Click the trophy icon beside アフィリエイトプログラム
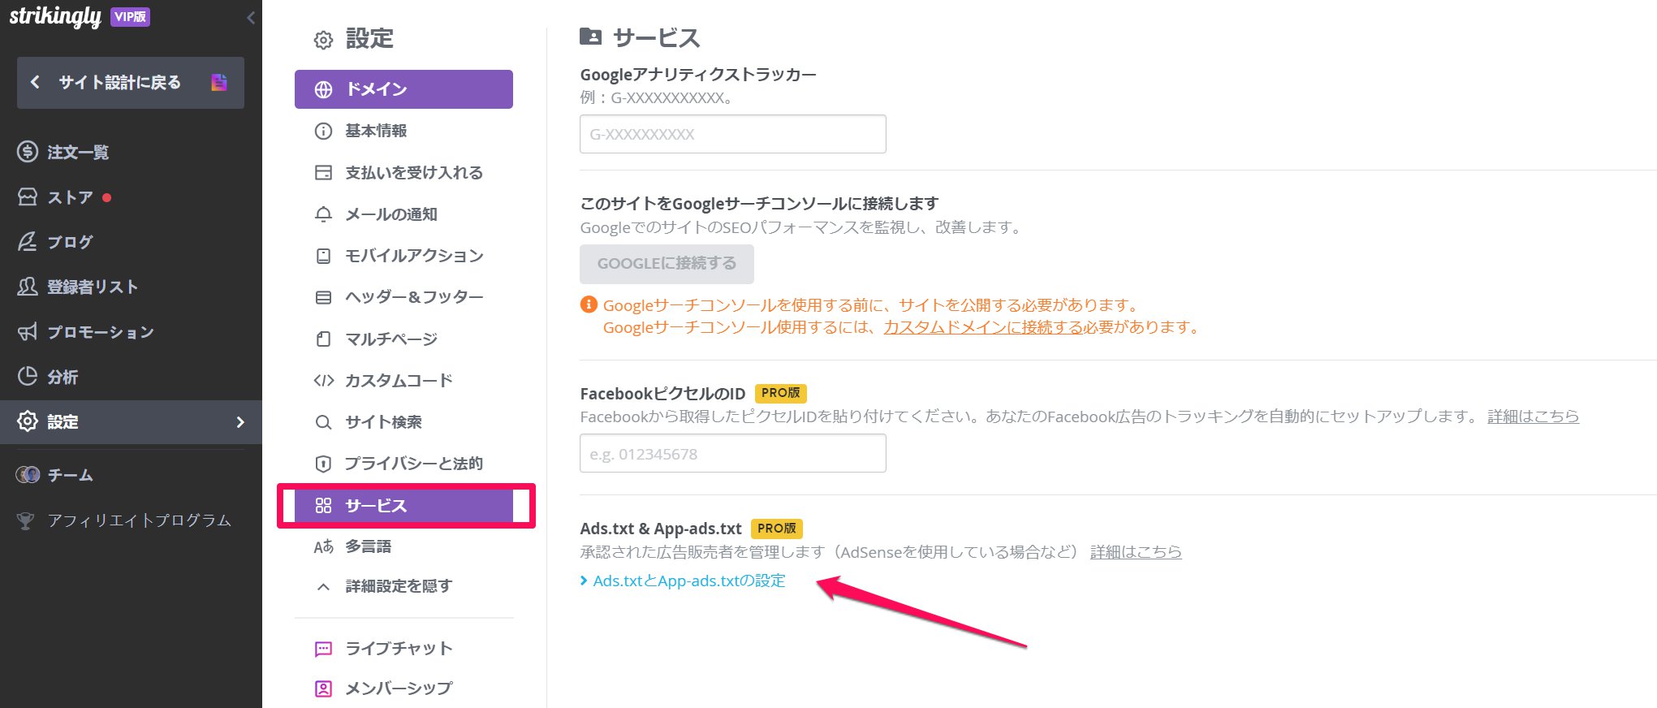Screen dimensions: 1657x708 (26, 520)
